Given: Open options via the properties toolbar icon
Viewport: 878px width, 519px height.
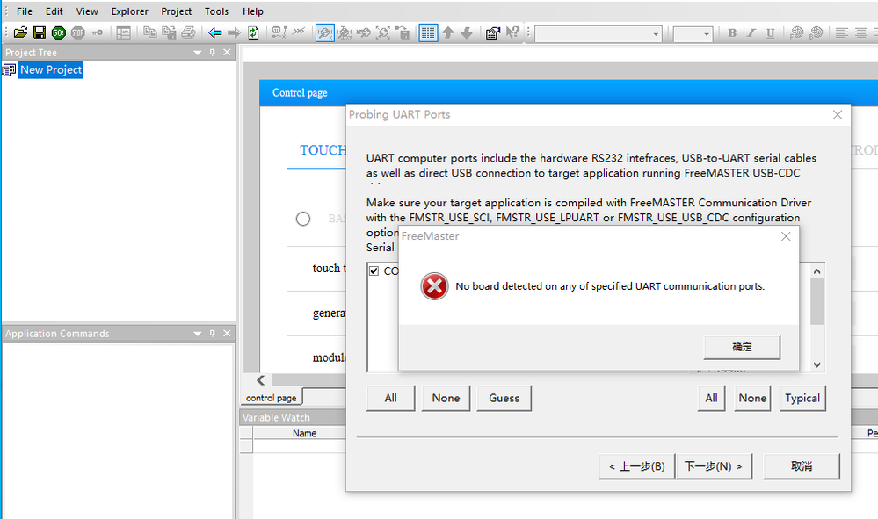Looking at the screenshot, I should click(x=493, y=33).
